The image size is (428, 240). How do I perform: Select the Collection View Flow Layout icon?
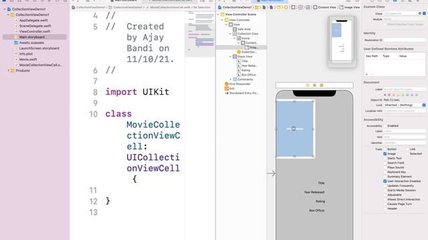point(239,52)
